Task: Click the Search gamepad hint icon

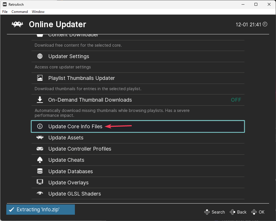Action: click(207, 212)
